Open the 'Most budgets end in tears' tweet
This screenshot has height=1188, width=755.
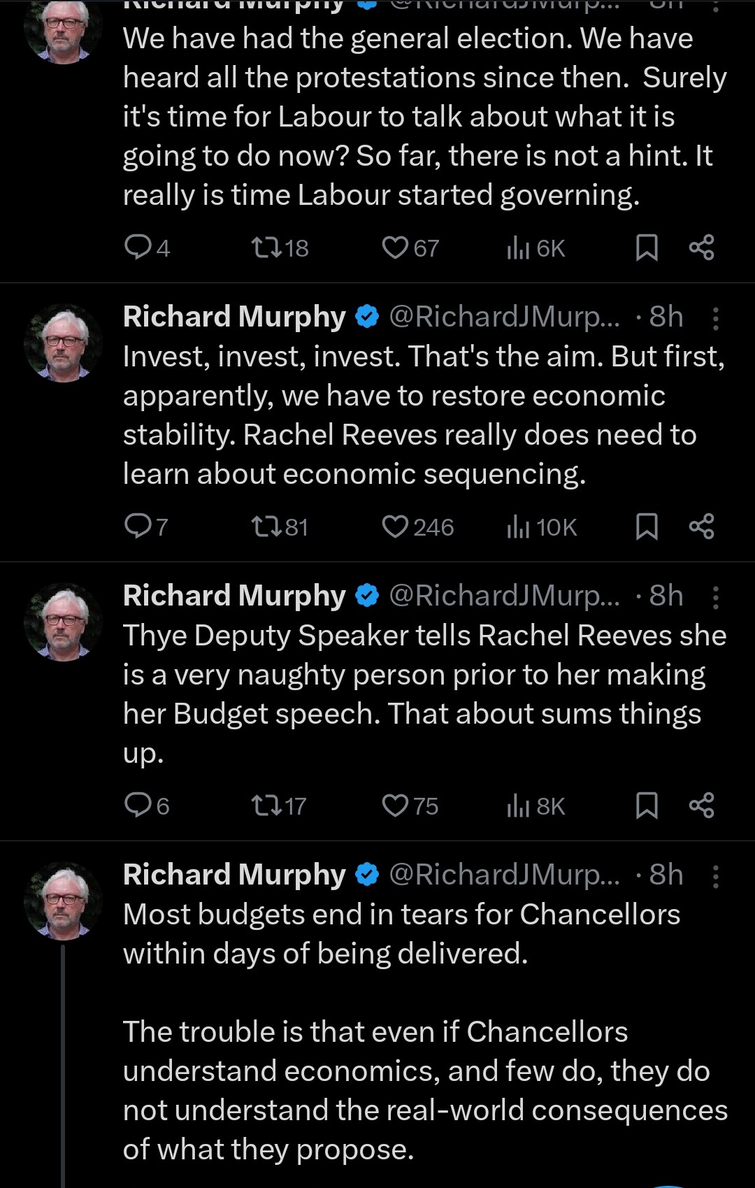[401, 933]
